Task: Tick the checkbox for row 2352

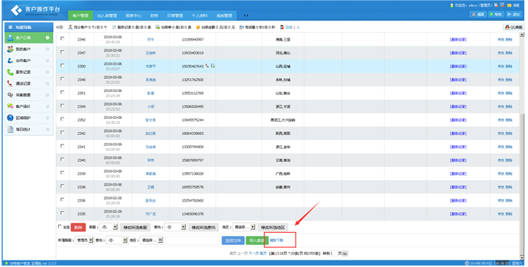Action: (62, 120)
